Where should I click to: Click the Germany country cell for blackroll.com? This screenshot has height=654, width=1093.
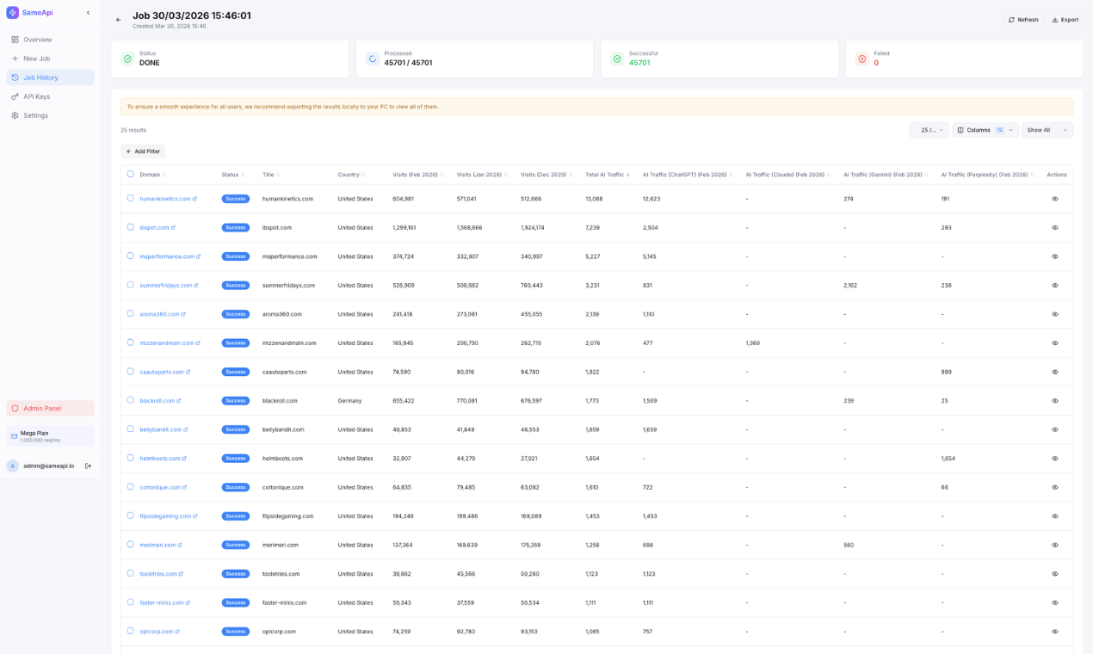pos(349,401)
